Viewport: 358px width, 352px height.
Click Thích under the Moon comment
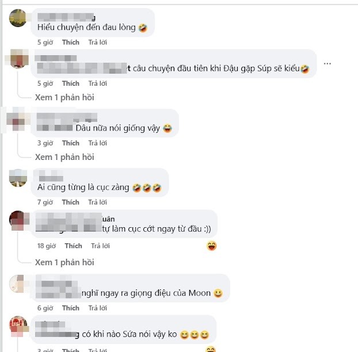pos(71,308)
